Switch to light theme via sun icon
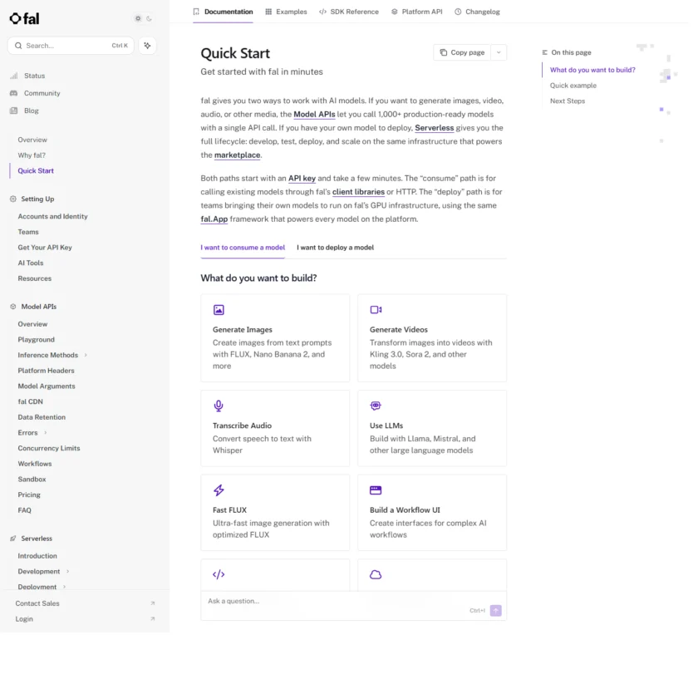This screenshot has height=679, width=698. click(x=138, y=18)
